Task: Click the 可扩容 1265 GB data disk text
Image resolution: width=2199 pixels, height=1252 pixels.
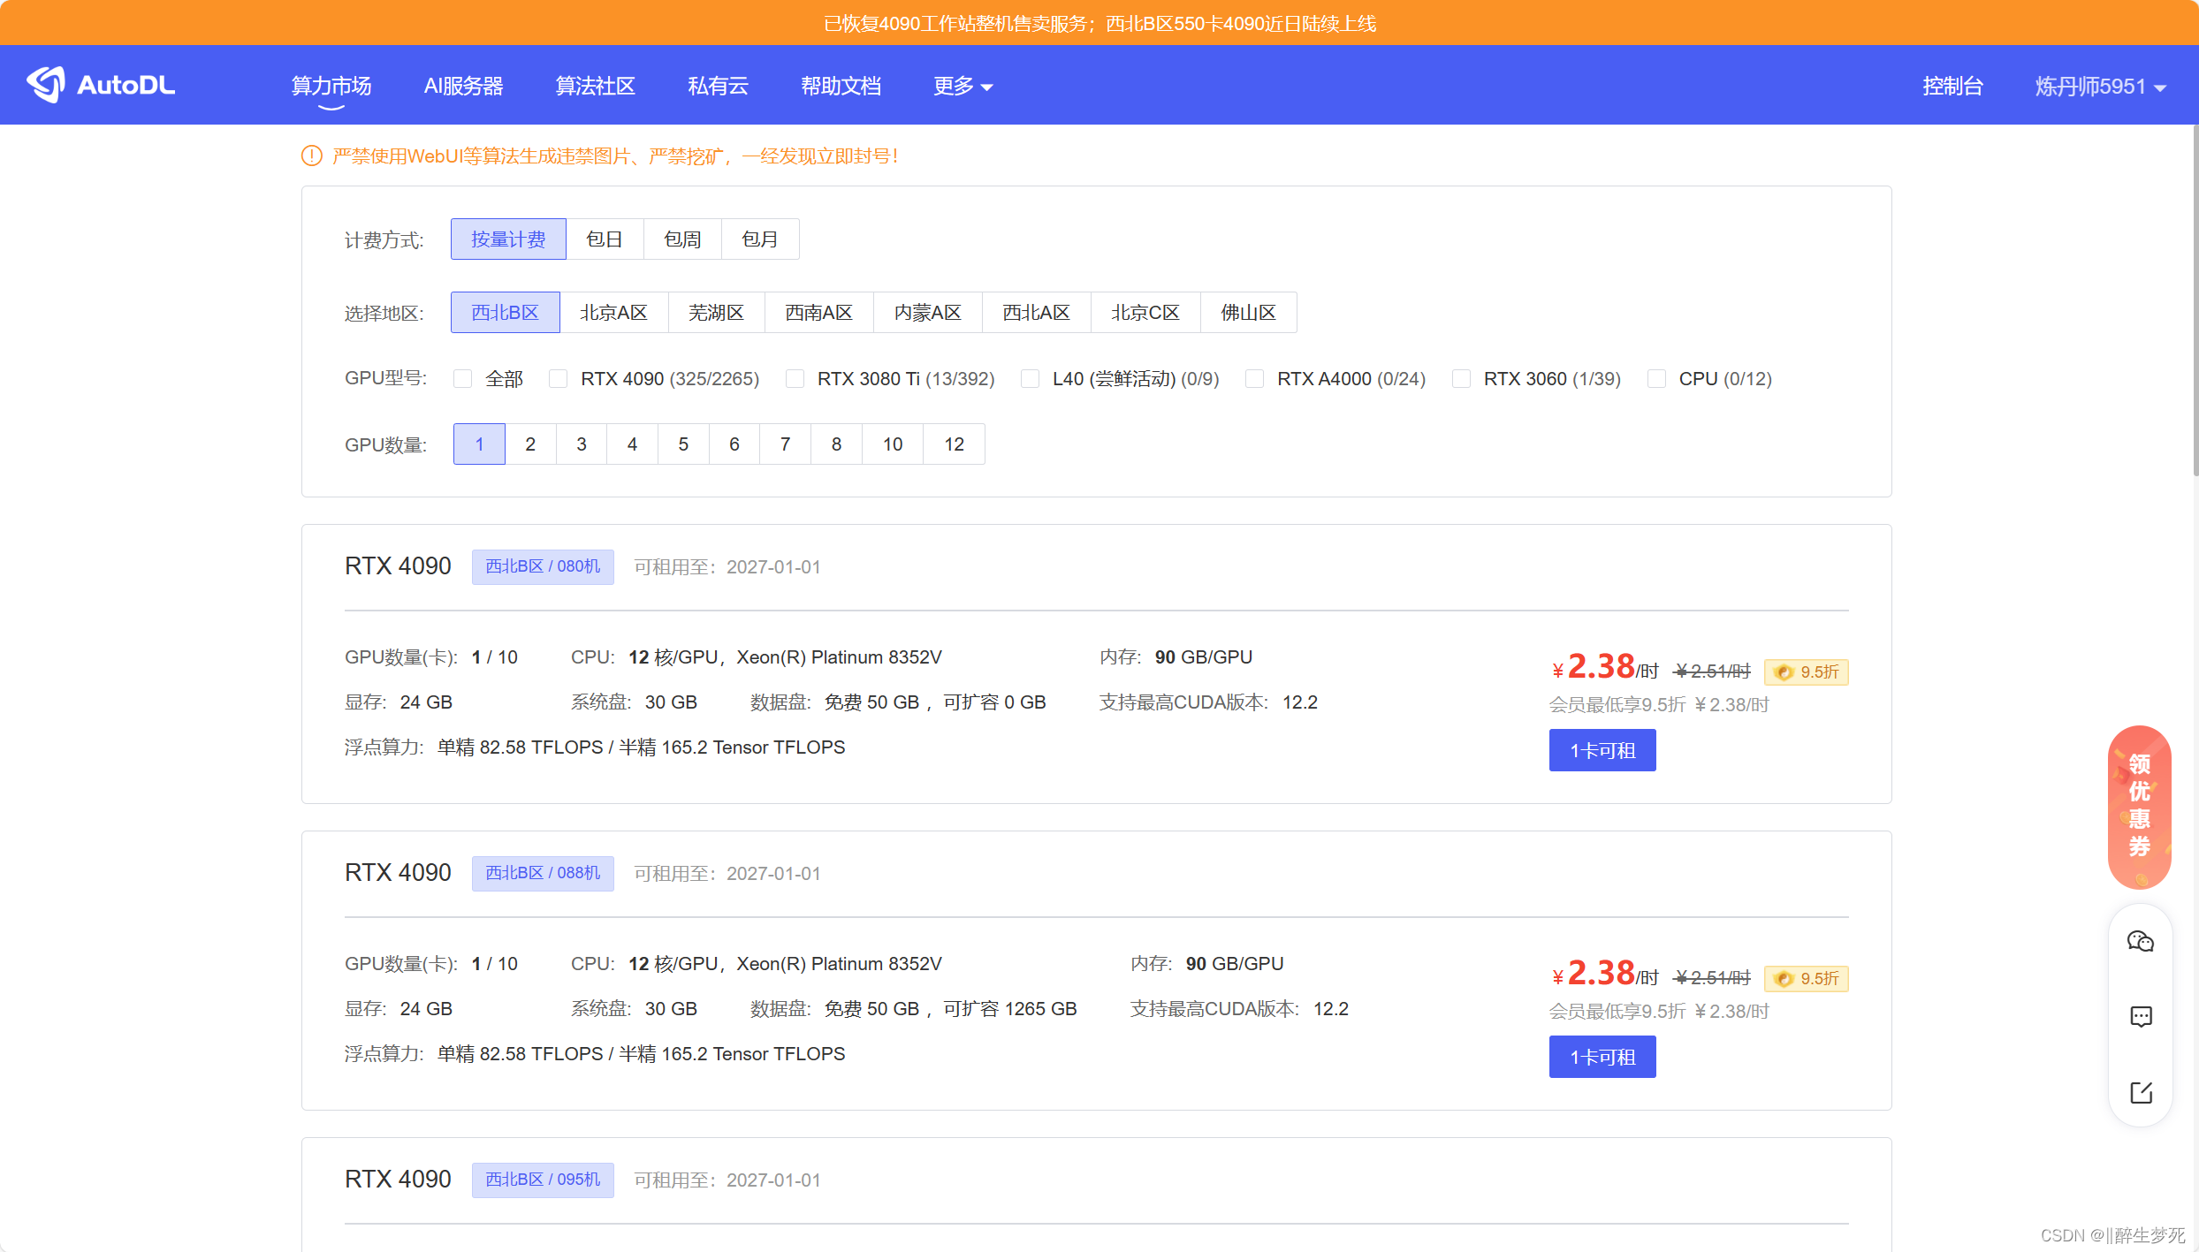Action: (1009, 1009)
